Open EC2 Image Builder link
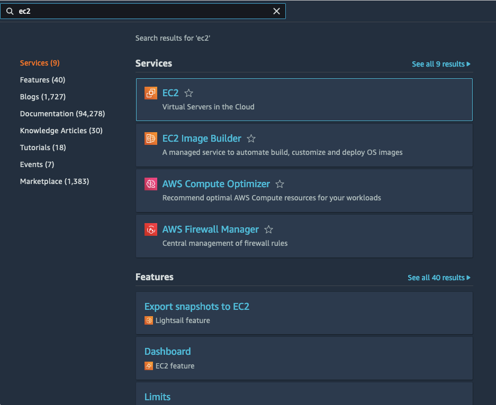The width and height of the screenshot is (496, 405). 202,139
